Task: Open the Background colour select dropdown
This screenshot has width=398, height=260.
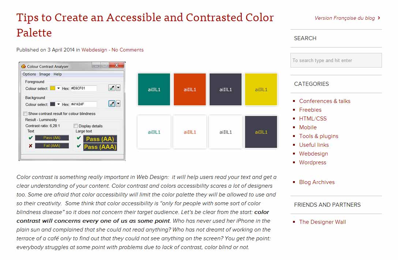Action: 59,103
